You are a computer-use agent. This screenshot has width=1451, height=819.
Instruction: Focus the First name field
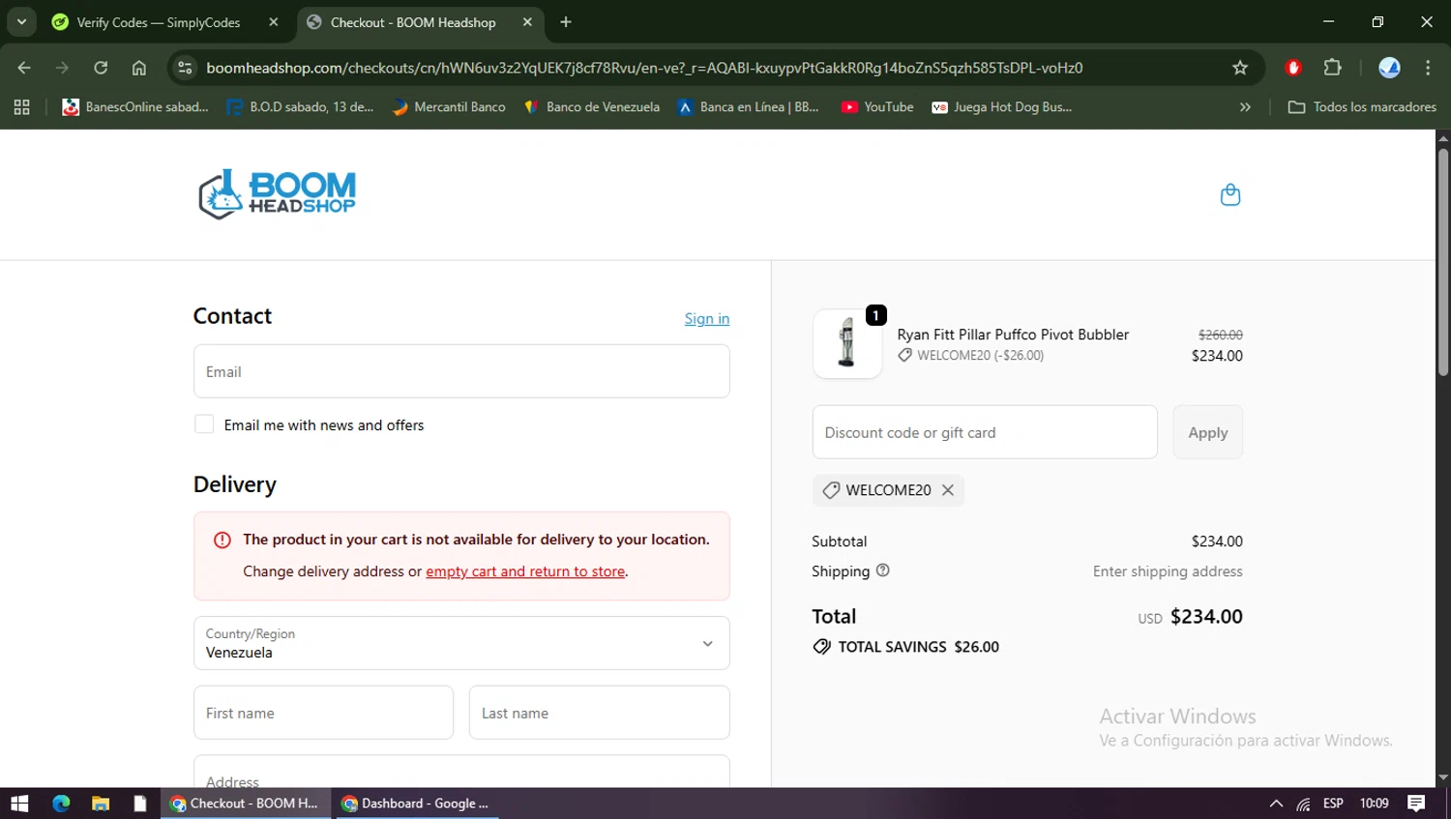[323, 713]
